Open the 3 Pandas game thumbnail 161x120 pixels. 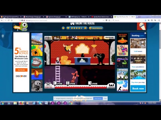(x=122, y=74)
